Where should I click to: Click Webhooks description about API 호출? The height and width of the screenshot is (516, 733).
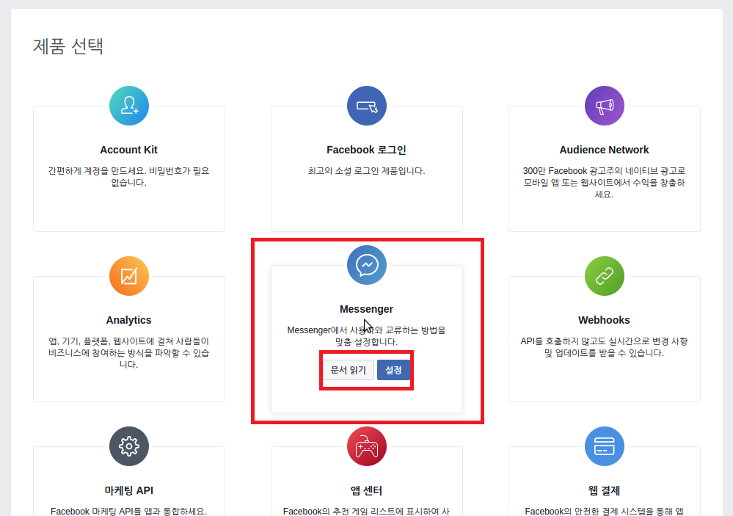click(604, 347)
